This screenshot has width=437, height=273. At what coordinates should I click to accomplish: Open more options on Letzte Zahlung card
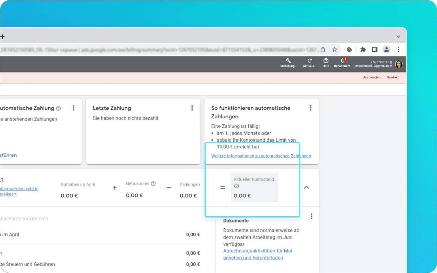tap(192, 108)
